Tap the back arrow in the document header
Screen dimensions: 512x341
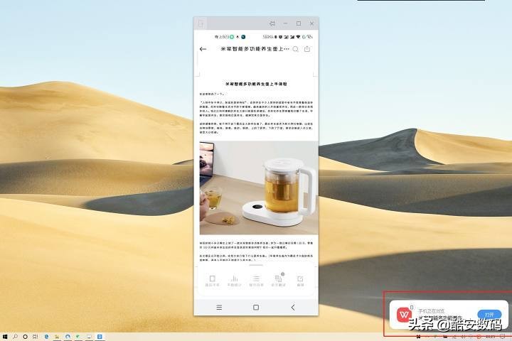point(203,49)
